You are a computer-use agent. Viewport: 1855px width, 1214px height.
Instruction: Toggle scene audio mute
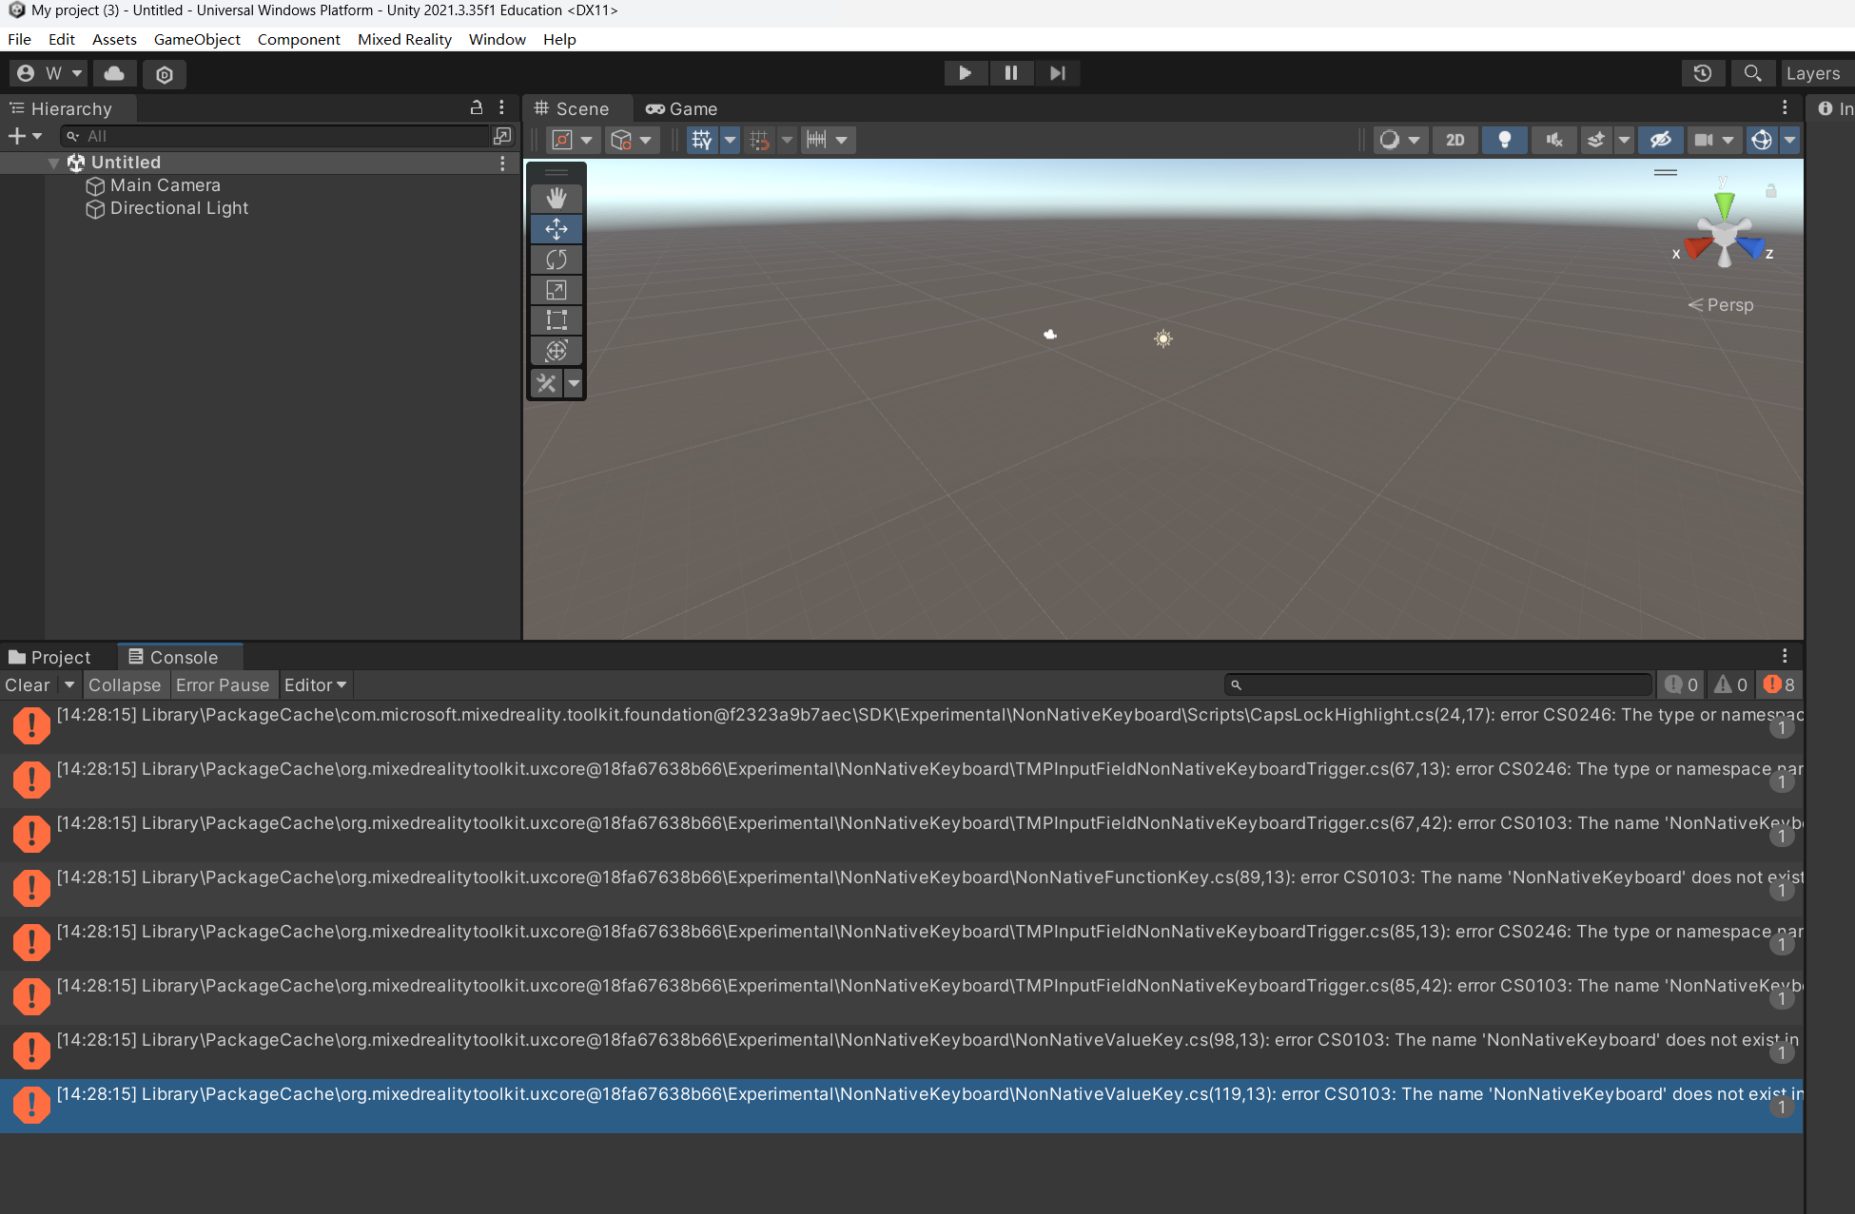coord(1554,140)
